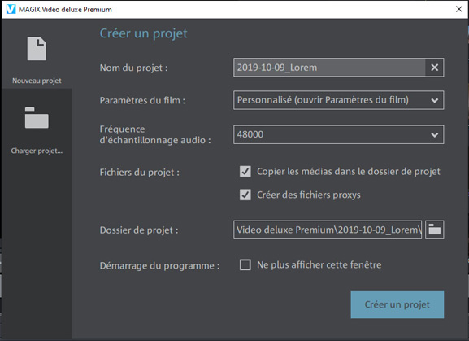Click the Fréquence d'échantillonnage audio label
The height and width of the screenshot is (341, 469).
[x=155, y=134]
